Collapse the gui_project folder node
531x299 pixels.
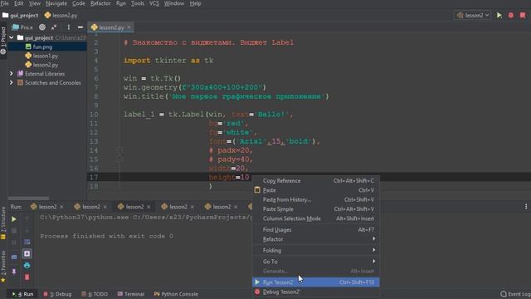[12, 37]
